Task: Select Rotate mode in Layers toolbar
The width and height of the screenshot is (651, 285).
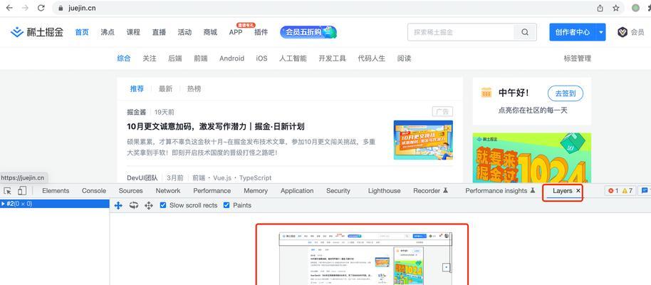Action: point(133,205)
